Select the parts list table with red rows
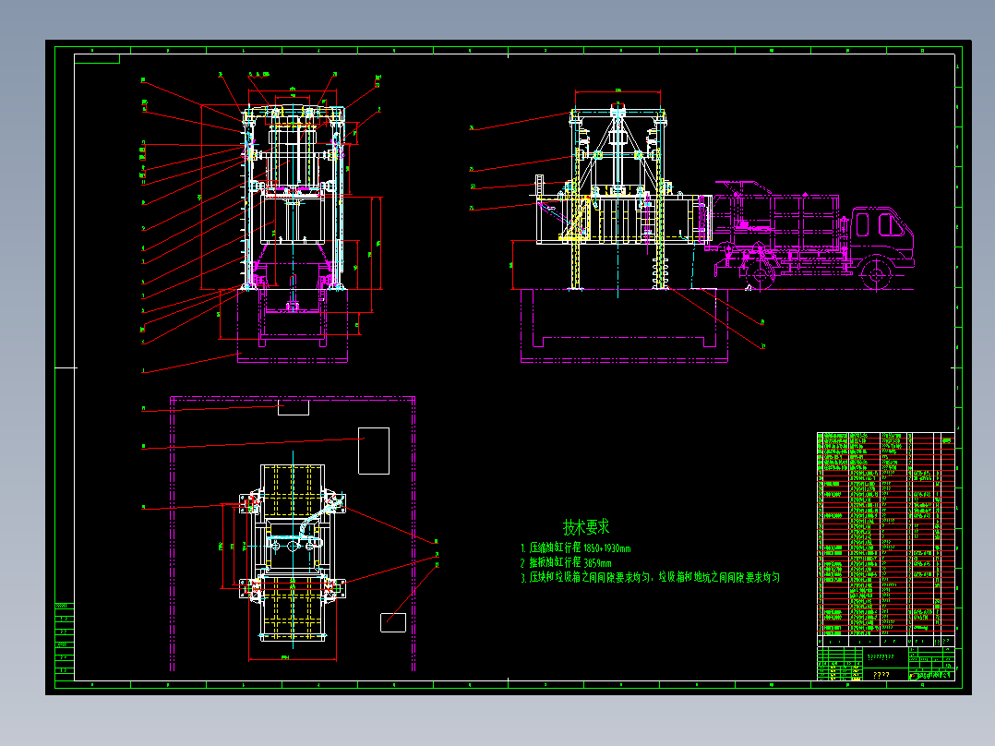995x746 pixels. pyautogui.click(x=886, y=538)
